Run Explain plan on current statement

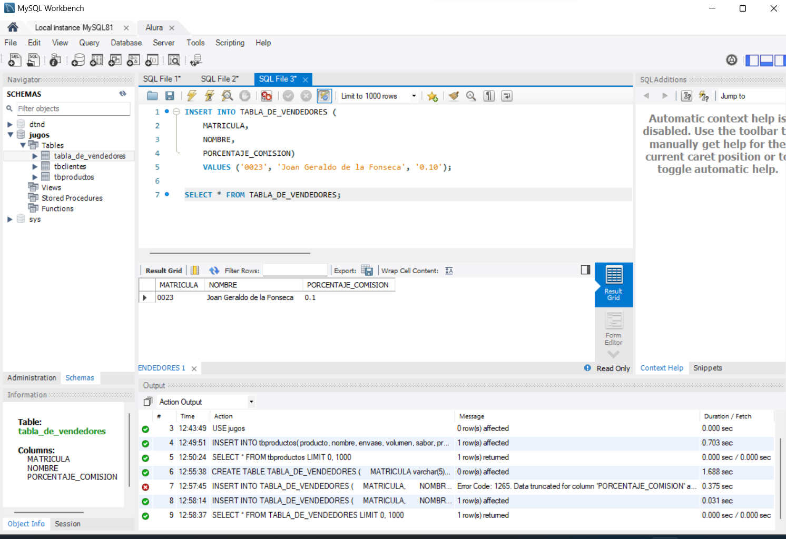click(x=227, y=96)
